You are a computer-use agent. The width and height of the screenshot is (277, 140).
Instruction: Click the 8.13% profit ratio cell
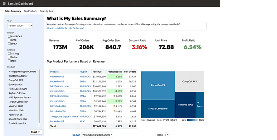[115, 77]
